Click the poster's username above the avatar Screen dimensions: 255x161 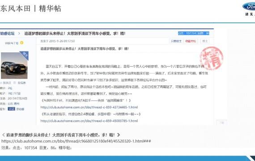tap(12, 43)
